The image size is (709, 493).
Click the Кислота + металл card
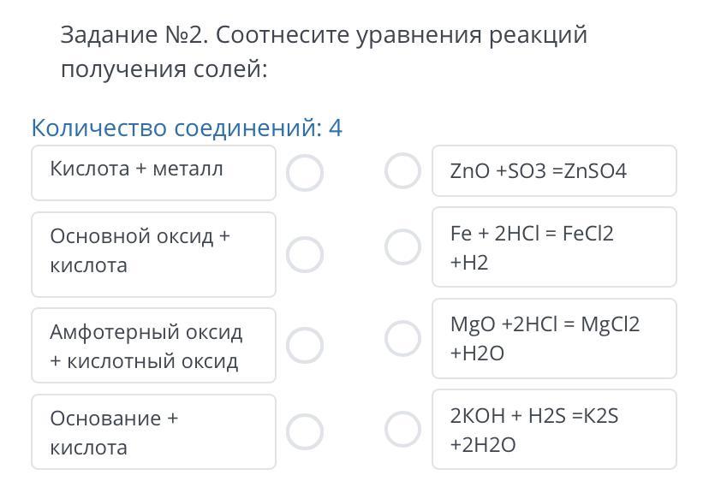tap(153, 172)
